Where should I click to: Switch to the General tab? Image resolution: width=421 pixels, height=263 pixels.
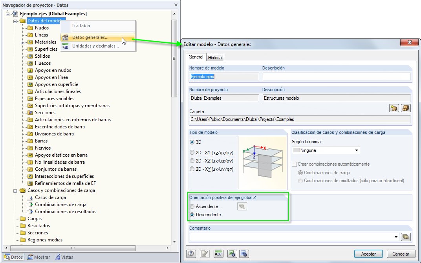click(196, 57)
